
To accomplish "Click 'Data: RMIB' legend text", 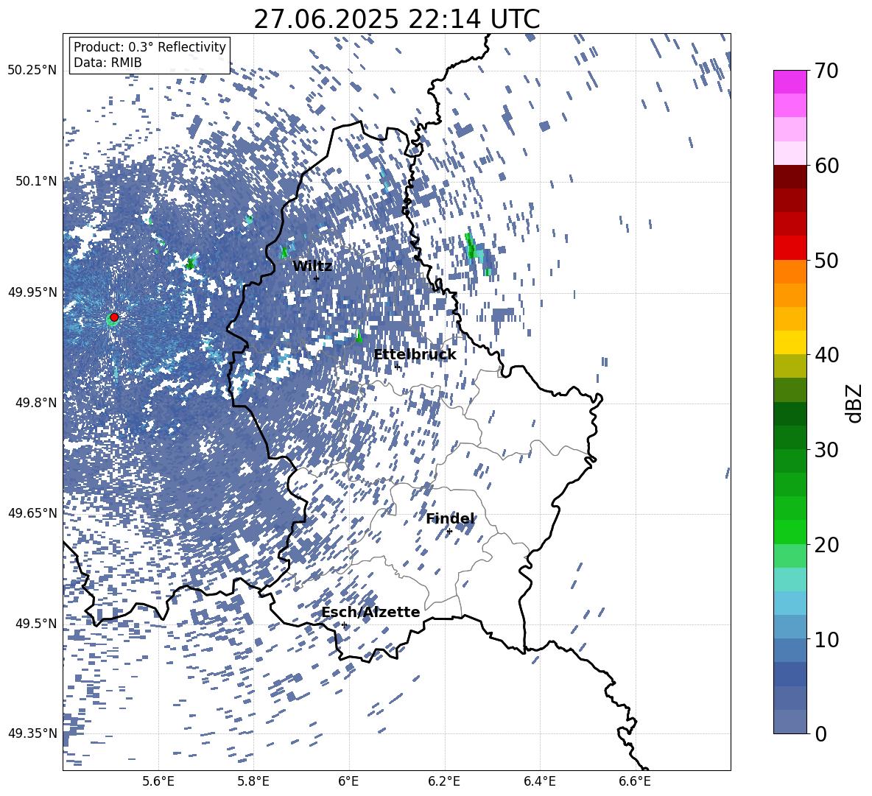I will (108, 63).
